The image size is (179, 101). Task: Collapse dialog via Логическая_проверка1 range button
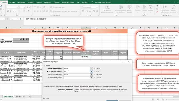point(91,68)
